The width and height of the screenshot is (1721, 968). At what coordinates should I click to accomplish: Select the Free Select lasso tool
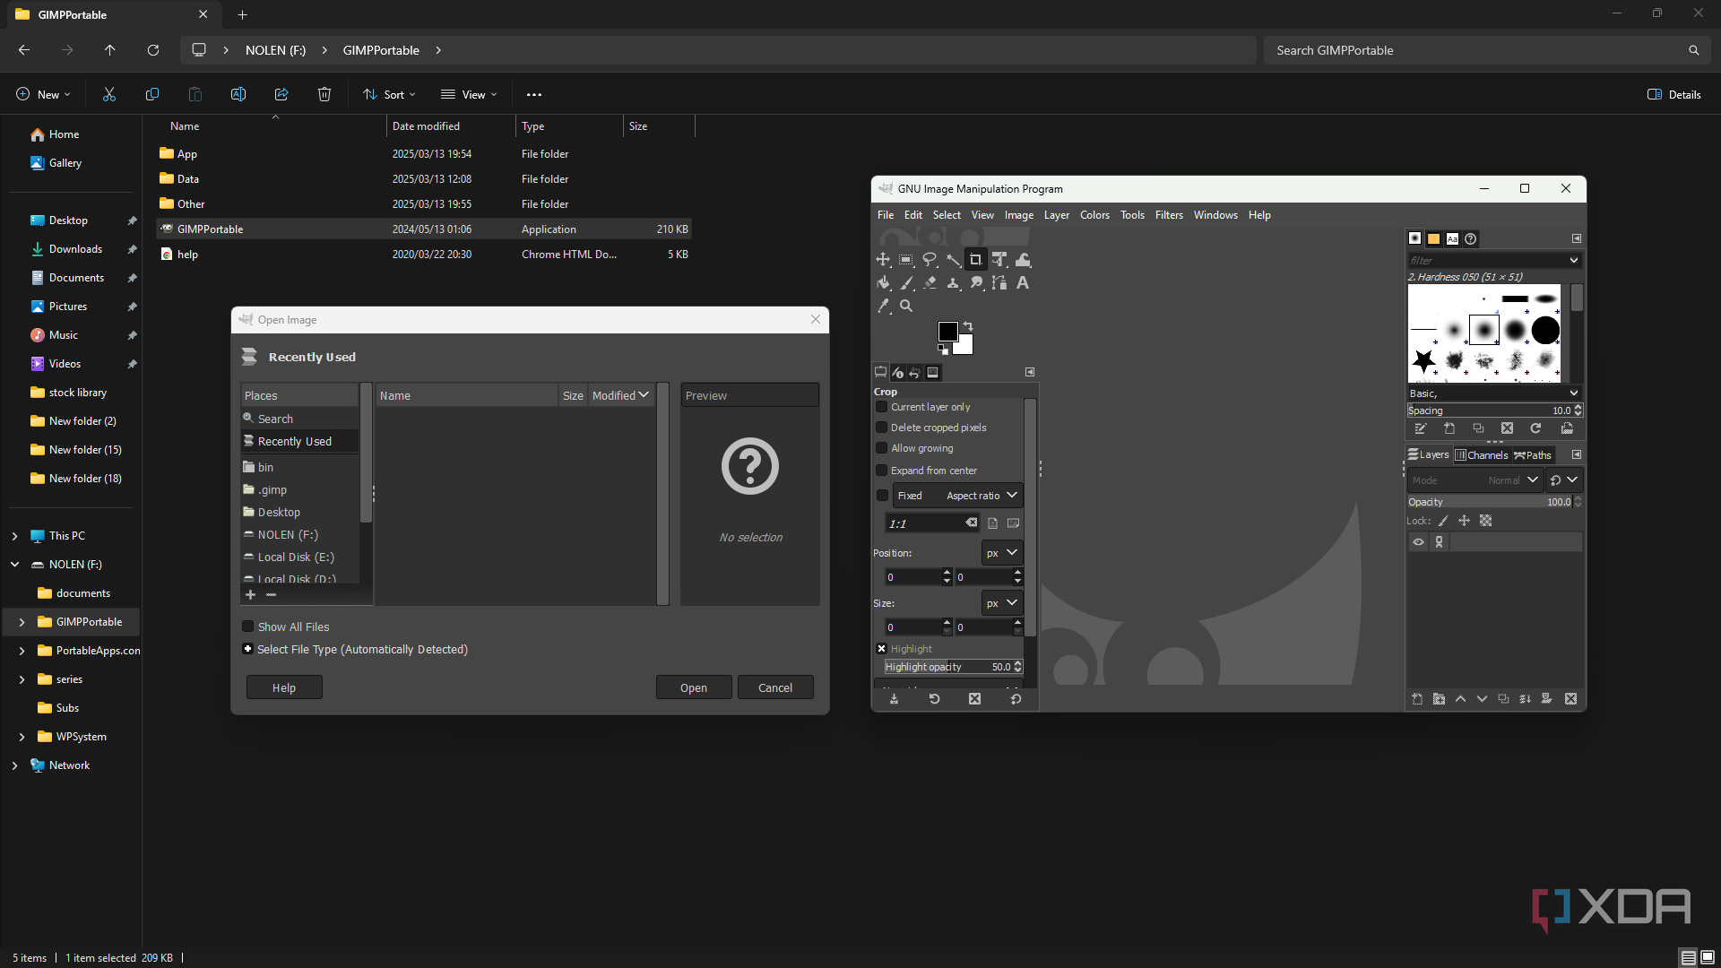point(930,260)
